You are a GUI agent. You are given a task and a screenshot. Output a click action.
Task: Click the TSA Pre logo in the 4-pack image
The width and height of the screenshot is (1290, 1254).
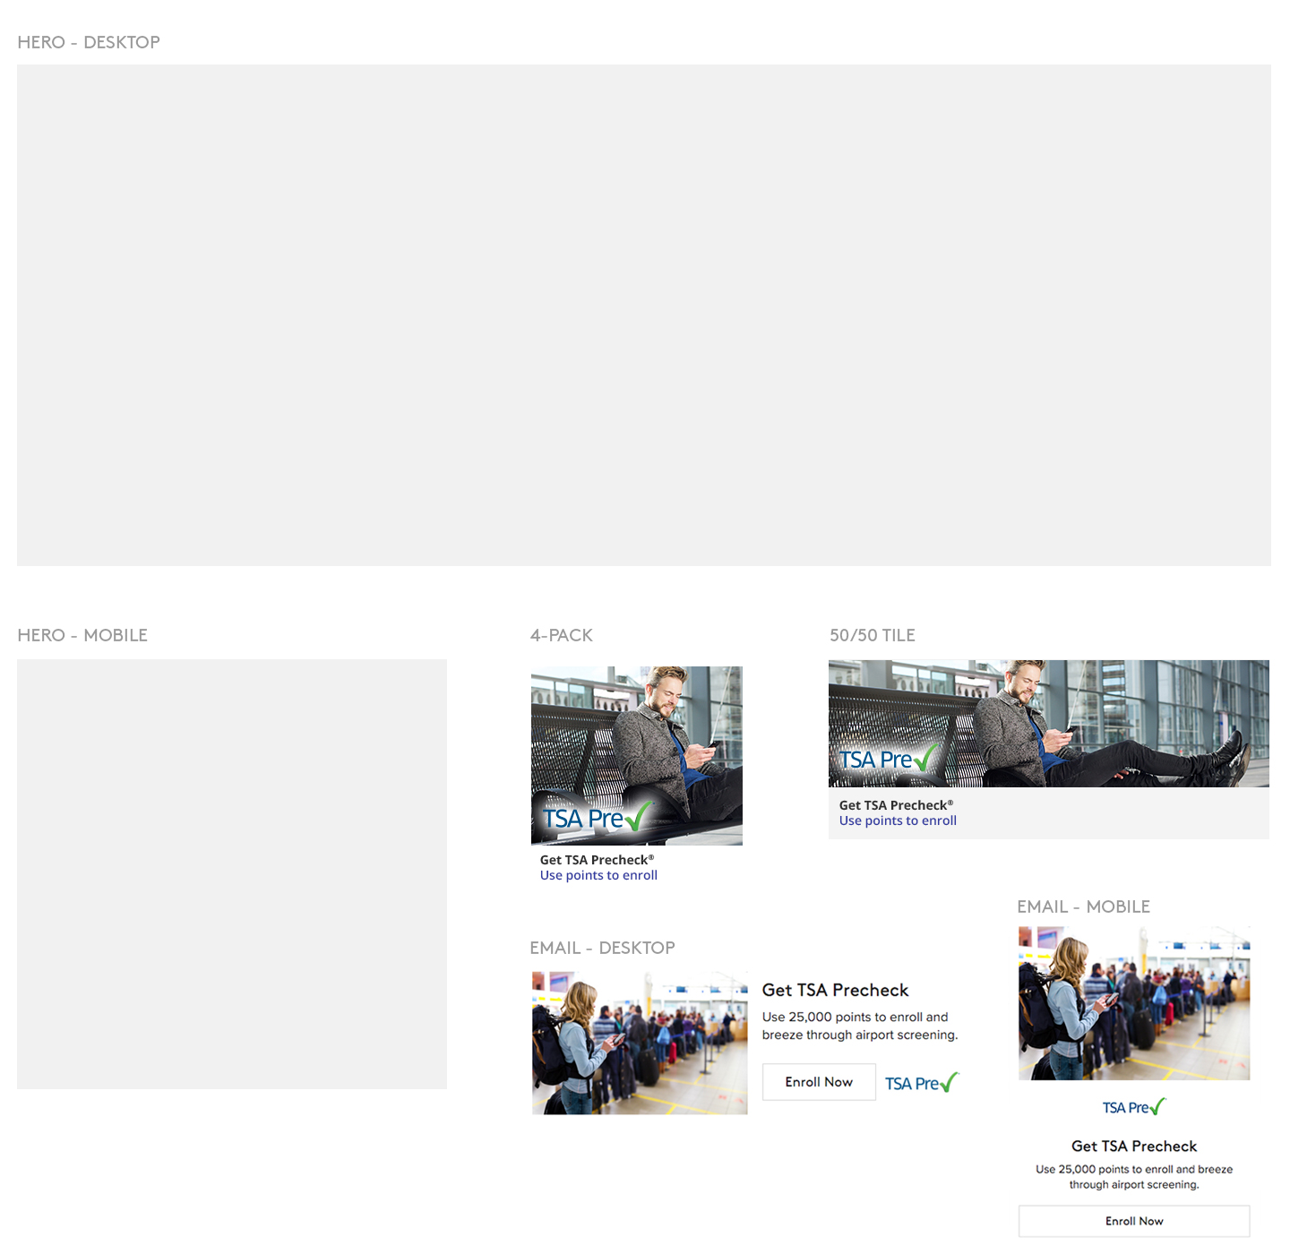click(x=598, y=818)
